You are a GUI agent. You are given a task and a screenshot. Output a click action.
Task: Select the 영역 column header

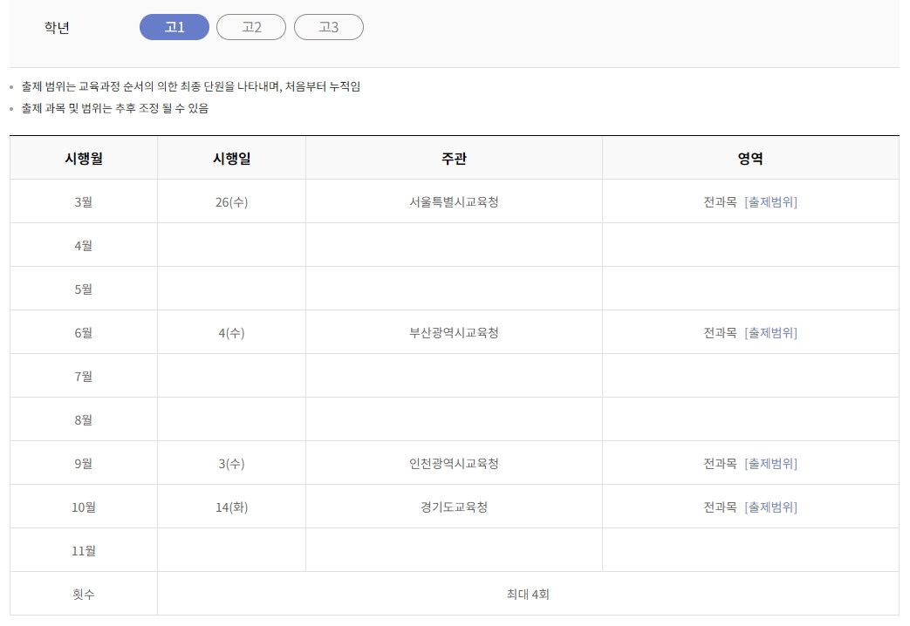(x=748, y=157)
